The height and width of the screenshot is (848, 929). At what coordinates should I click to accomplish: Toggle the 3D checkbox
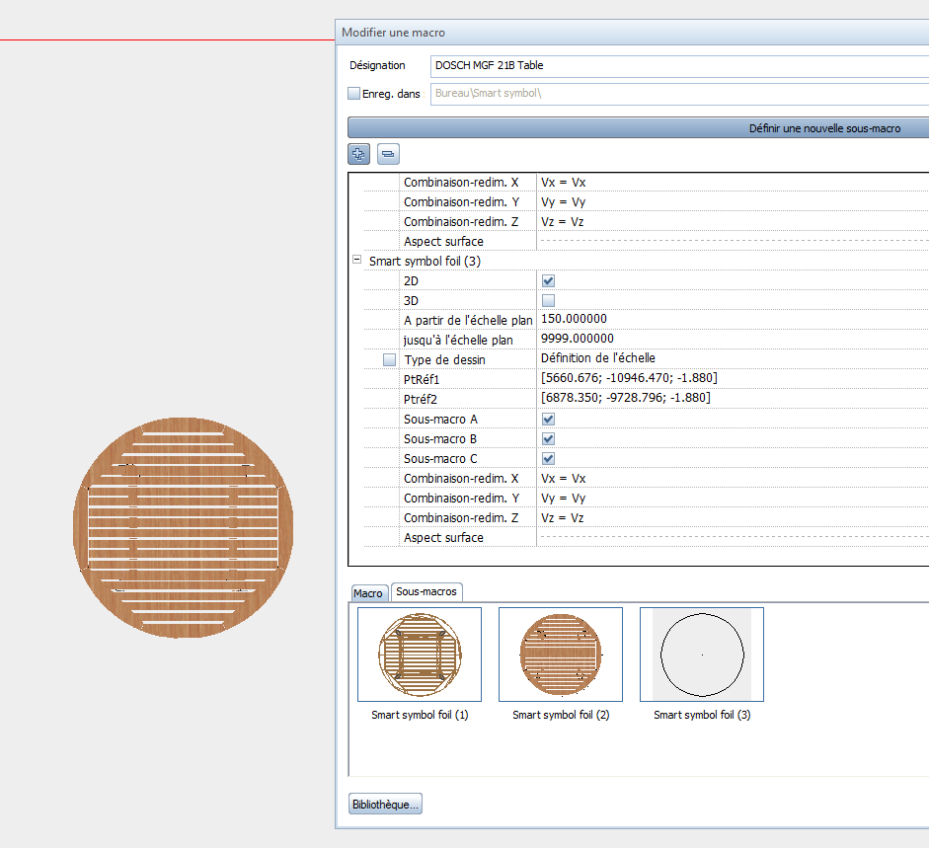pyautogui.click(x=548, y=300)
